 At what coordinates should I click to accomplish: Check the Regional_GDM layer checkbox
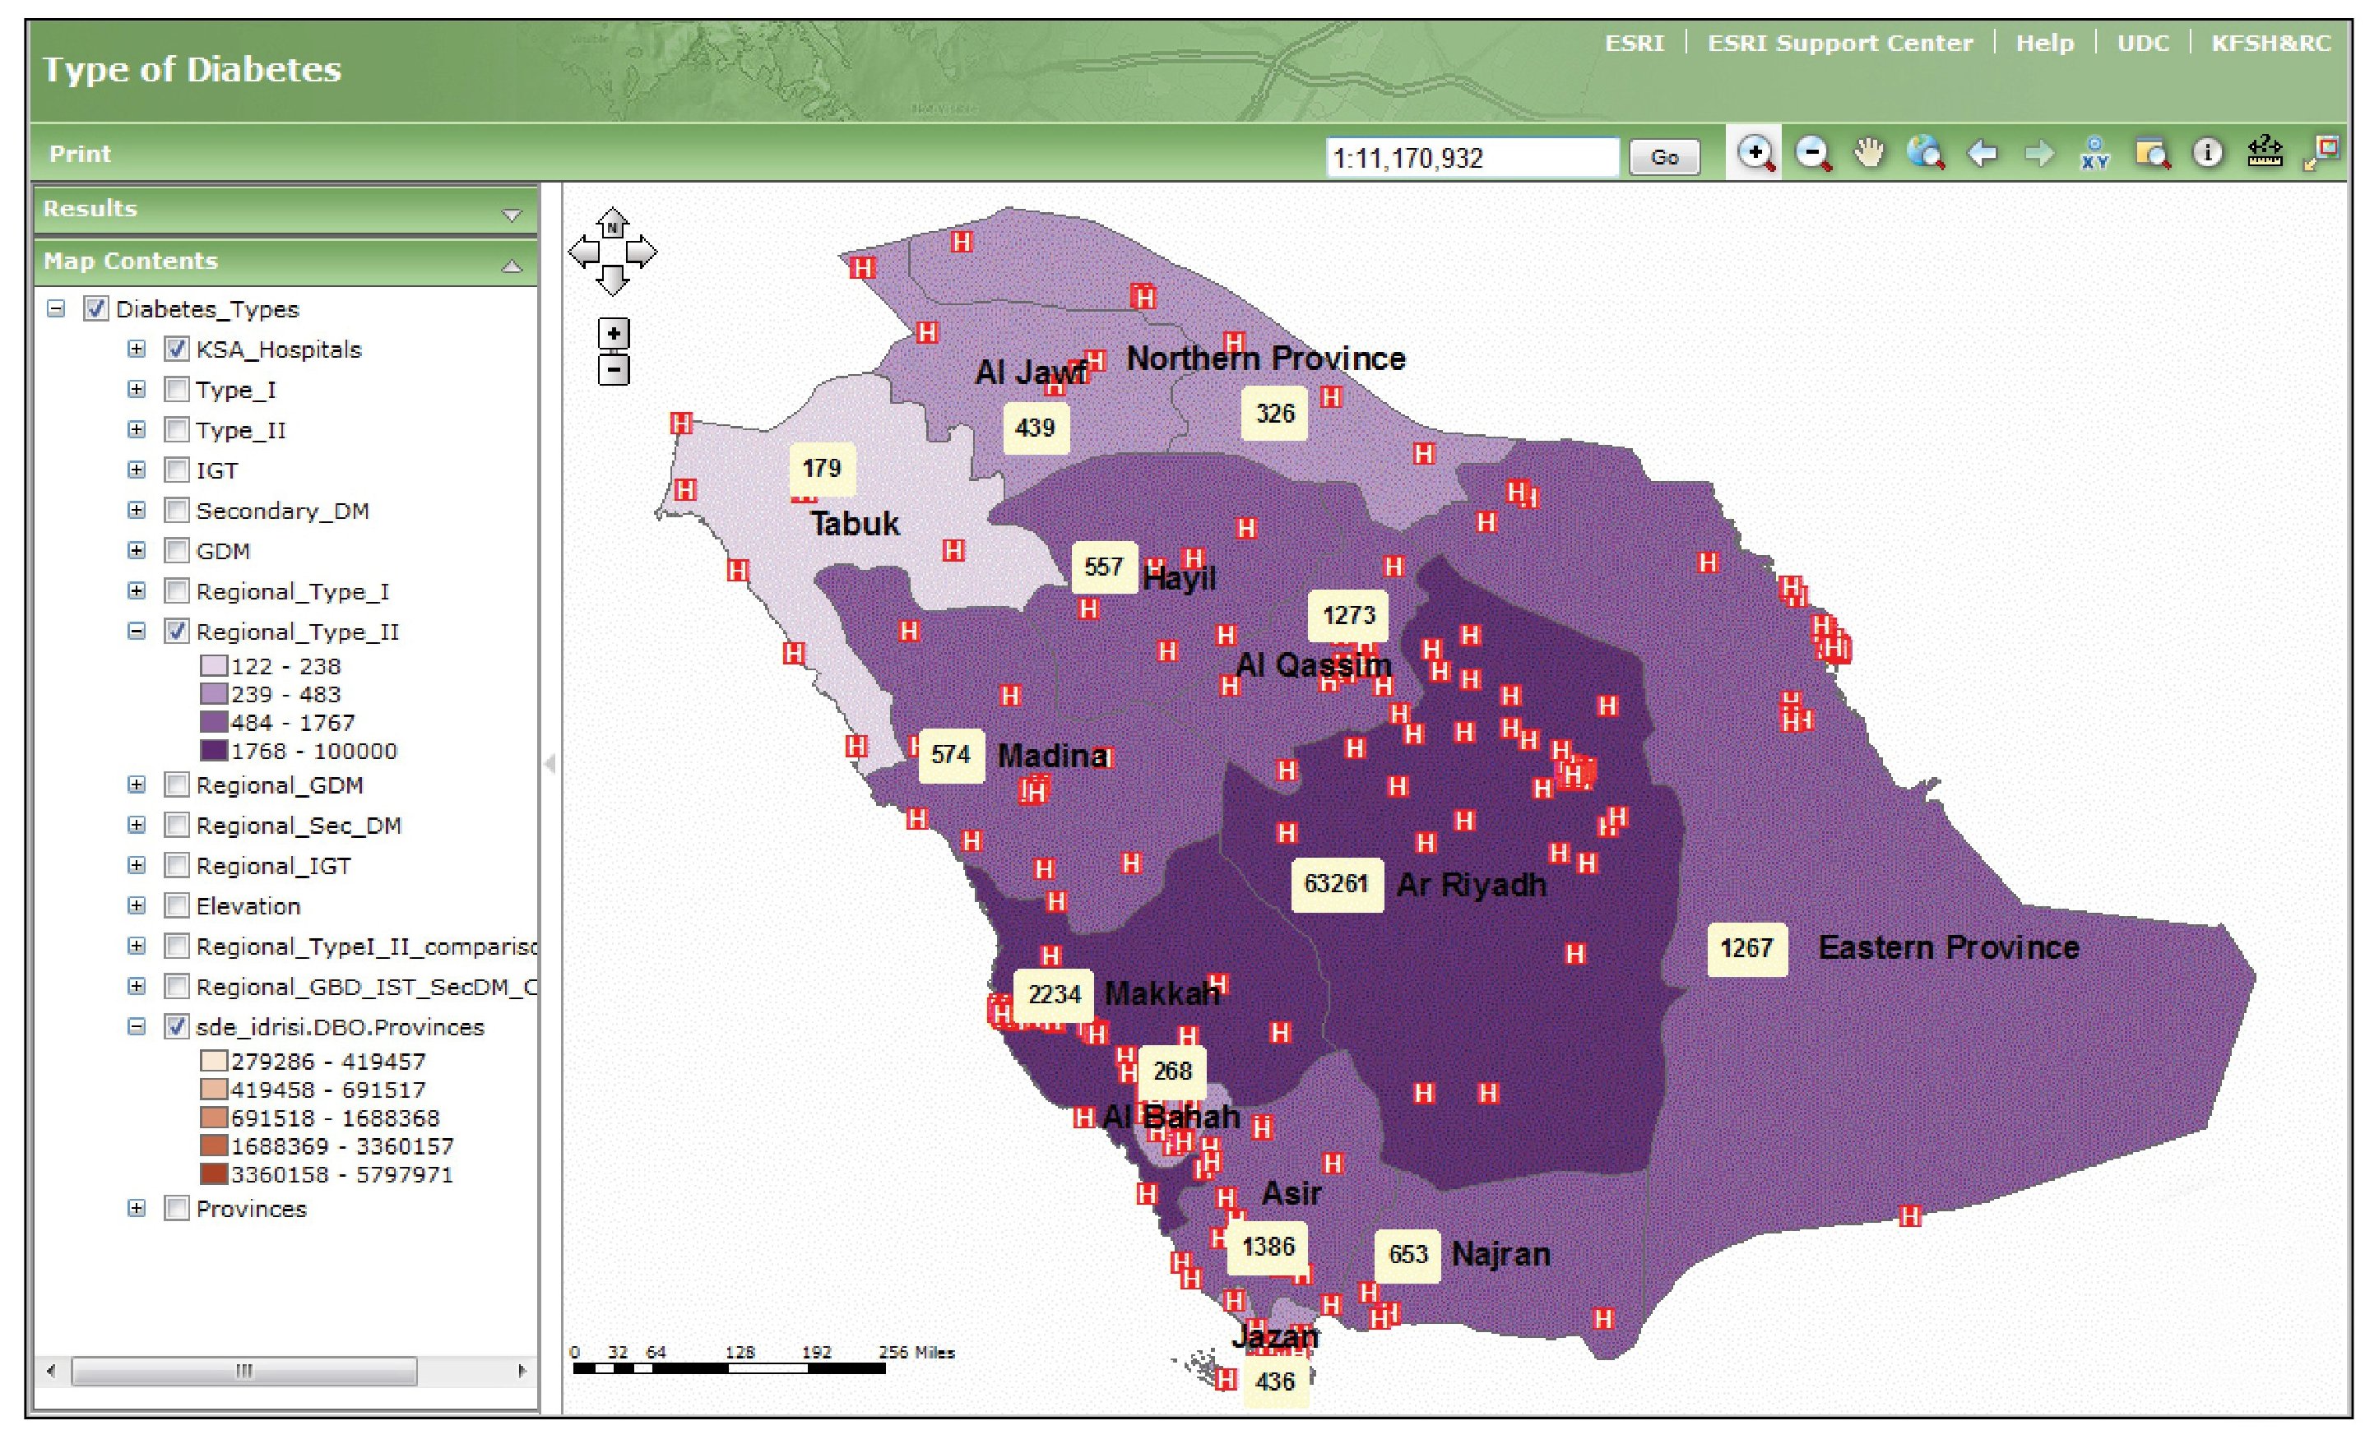point(177,784)
